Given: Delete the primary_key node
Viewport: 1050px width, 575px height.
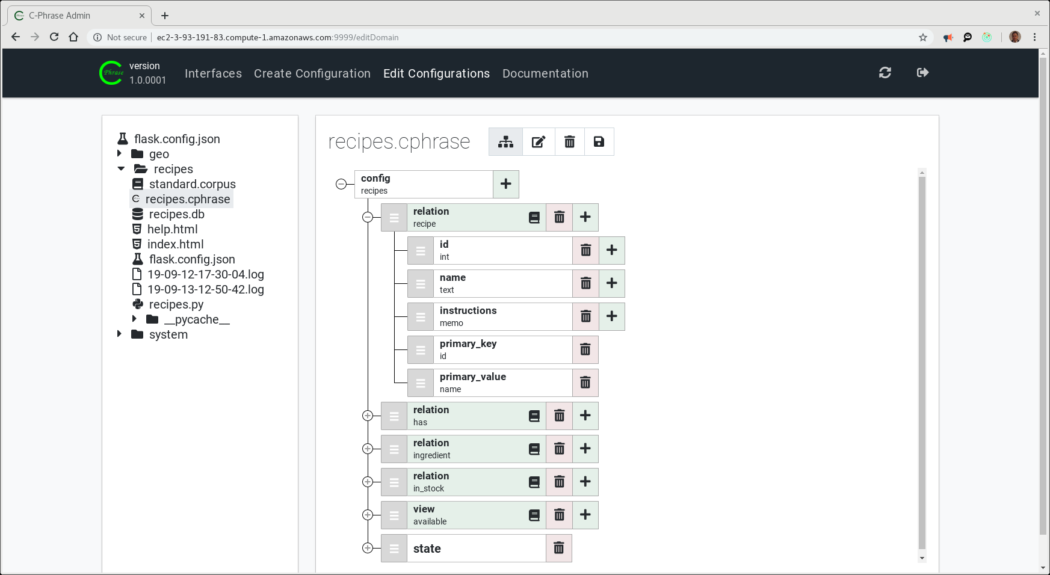Looking at the screenshot, I should (585, 349).
